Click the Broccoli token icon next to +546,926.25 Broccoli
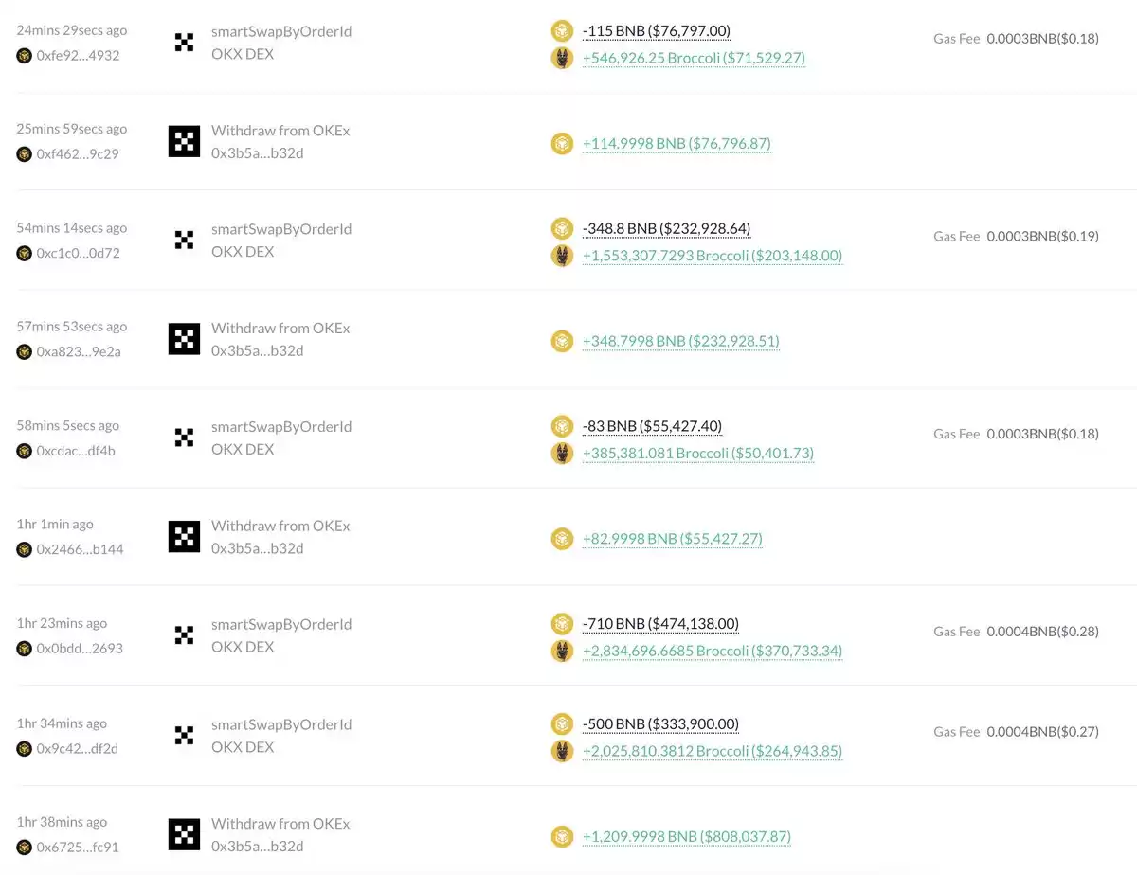The width and height of the screenshot is (1137, 875). coord(562,58)
